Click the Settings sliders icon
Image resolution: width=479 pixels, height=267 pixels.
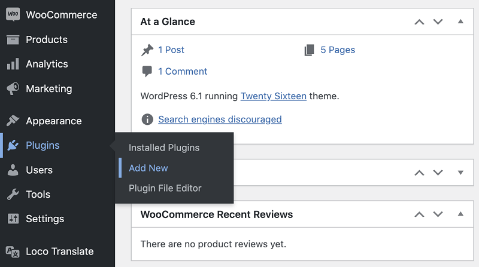tap(13, 219)
